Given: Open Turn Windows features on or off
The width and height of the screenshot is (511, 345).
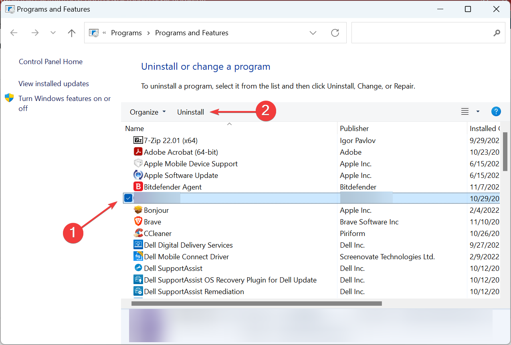Looking at the screenshot, I should coord(65,103).
